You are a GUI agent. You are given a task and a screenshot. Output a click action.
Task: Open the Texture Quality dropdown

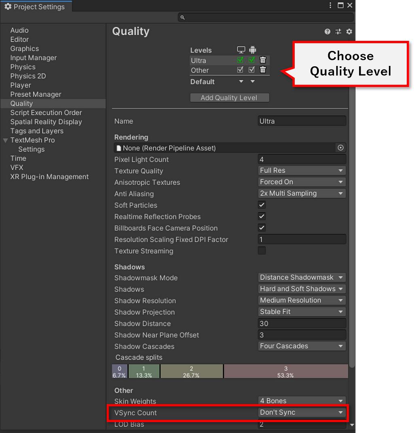pos(302,170)
